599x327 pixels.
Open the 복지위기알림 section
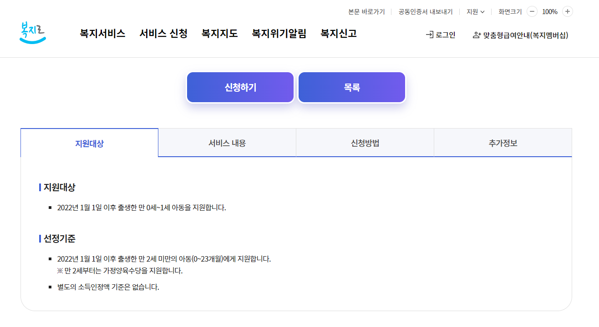pos(279,34)
